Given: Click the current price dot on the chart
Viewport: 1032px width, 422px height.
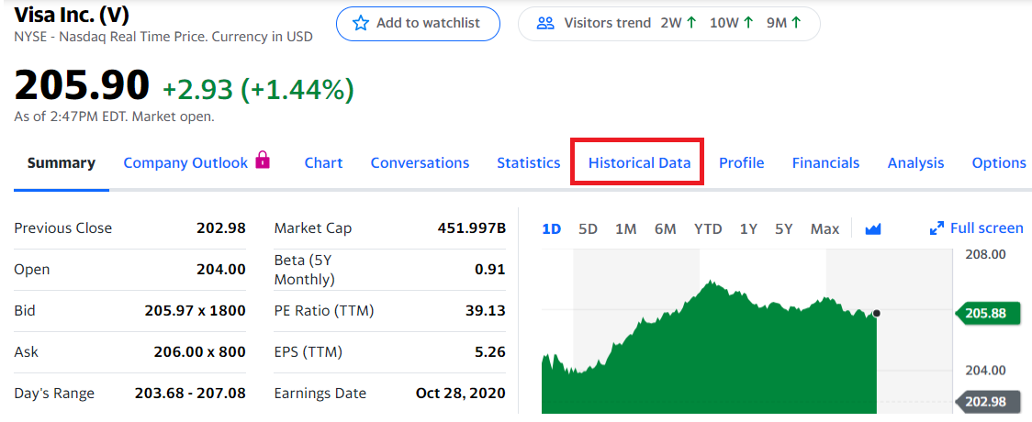Looking at the screenshot, I should [877, 313].
